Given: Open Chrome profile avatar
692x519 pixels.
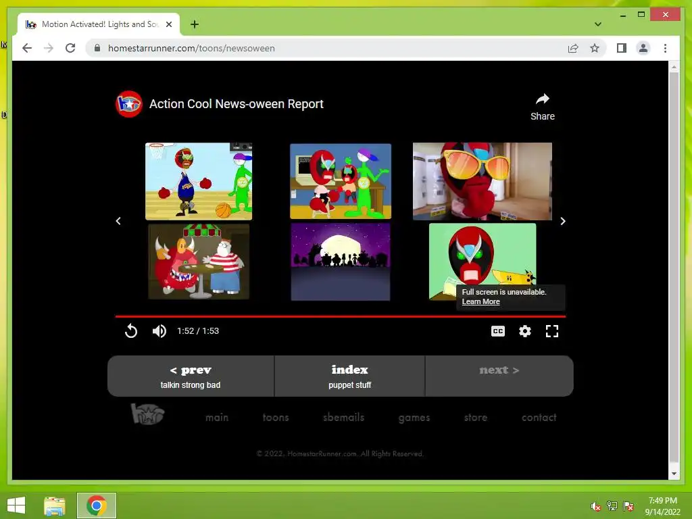Looking at the screenshot, I should coord(643,48).
